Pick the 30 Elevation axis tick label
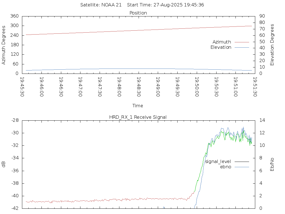Screen dimensions: 285x214 tap(262, 54)
